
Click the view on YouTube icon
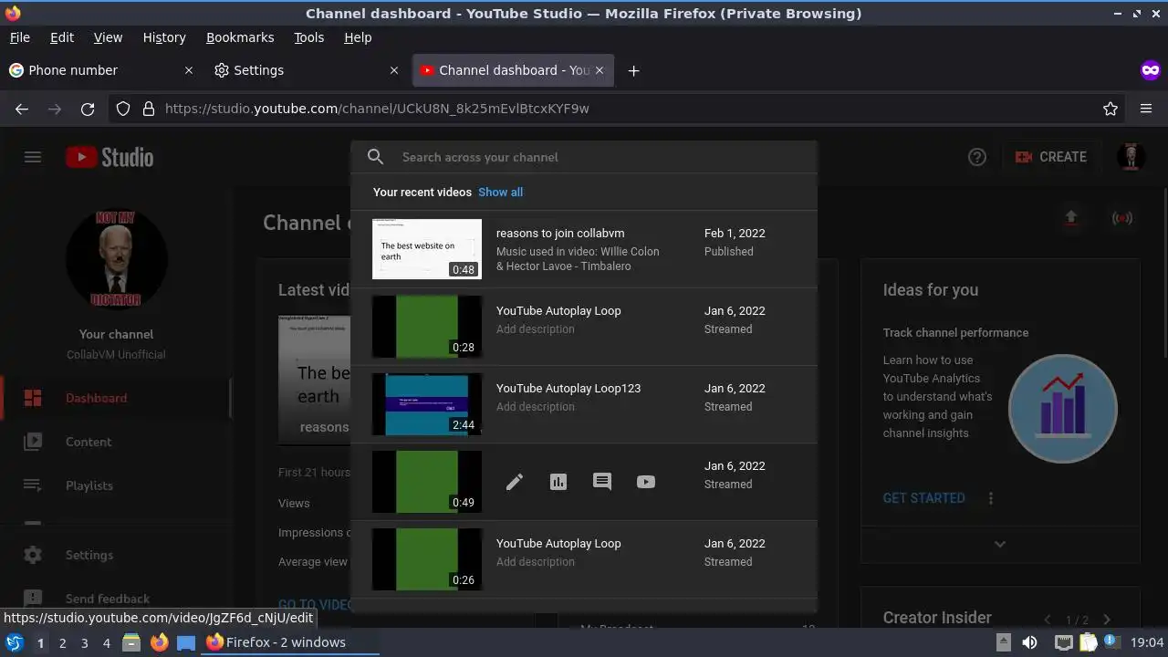tap(646, 482)
